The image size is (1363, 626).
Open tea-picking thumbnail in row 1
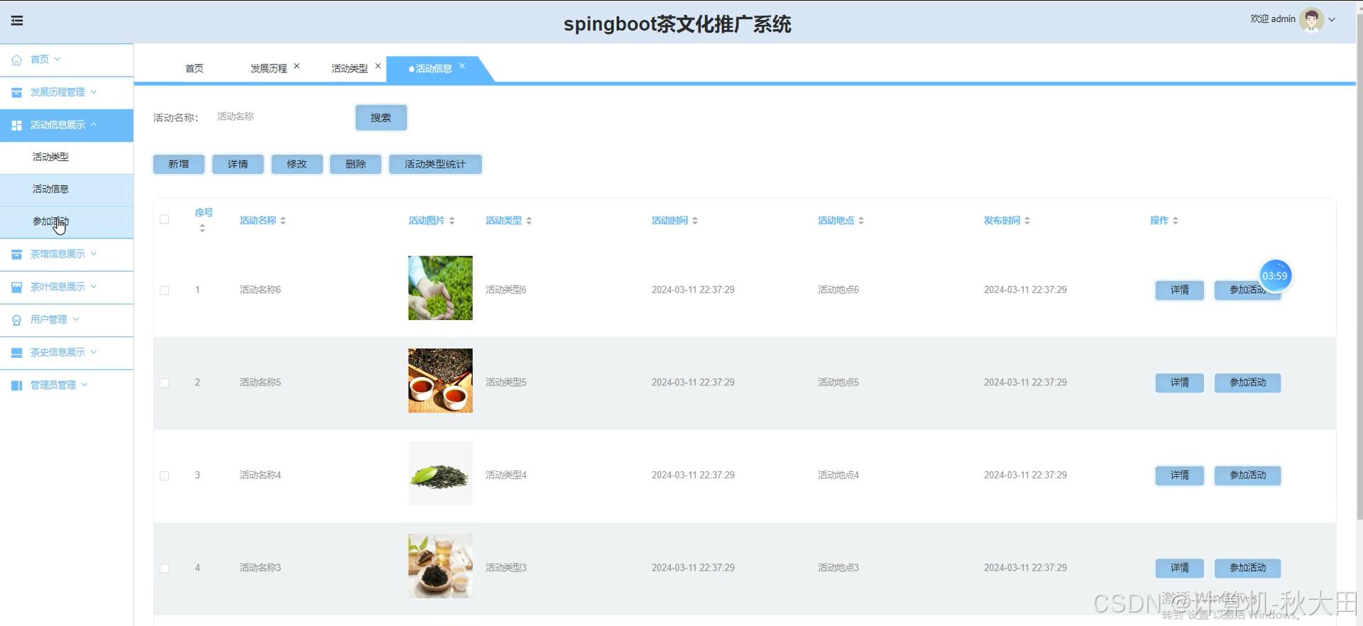tap(440, 288)
